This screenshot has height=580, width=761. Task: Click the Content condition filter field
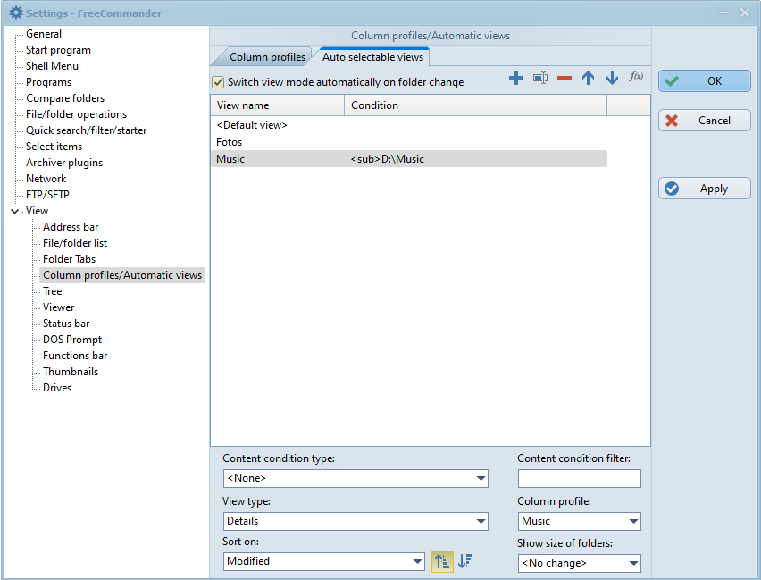click(579, 478)
